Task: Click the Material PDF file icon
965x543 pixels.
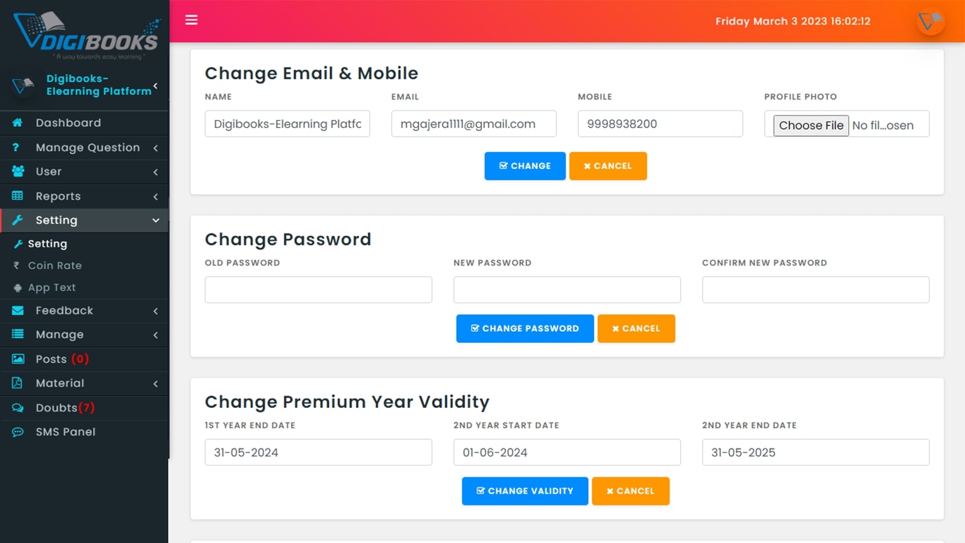Action: tap(17, 383)
